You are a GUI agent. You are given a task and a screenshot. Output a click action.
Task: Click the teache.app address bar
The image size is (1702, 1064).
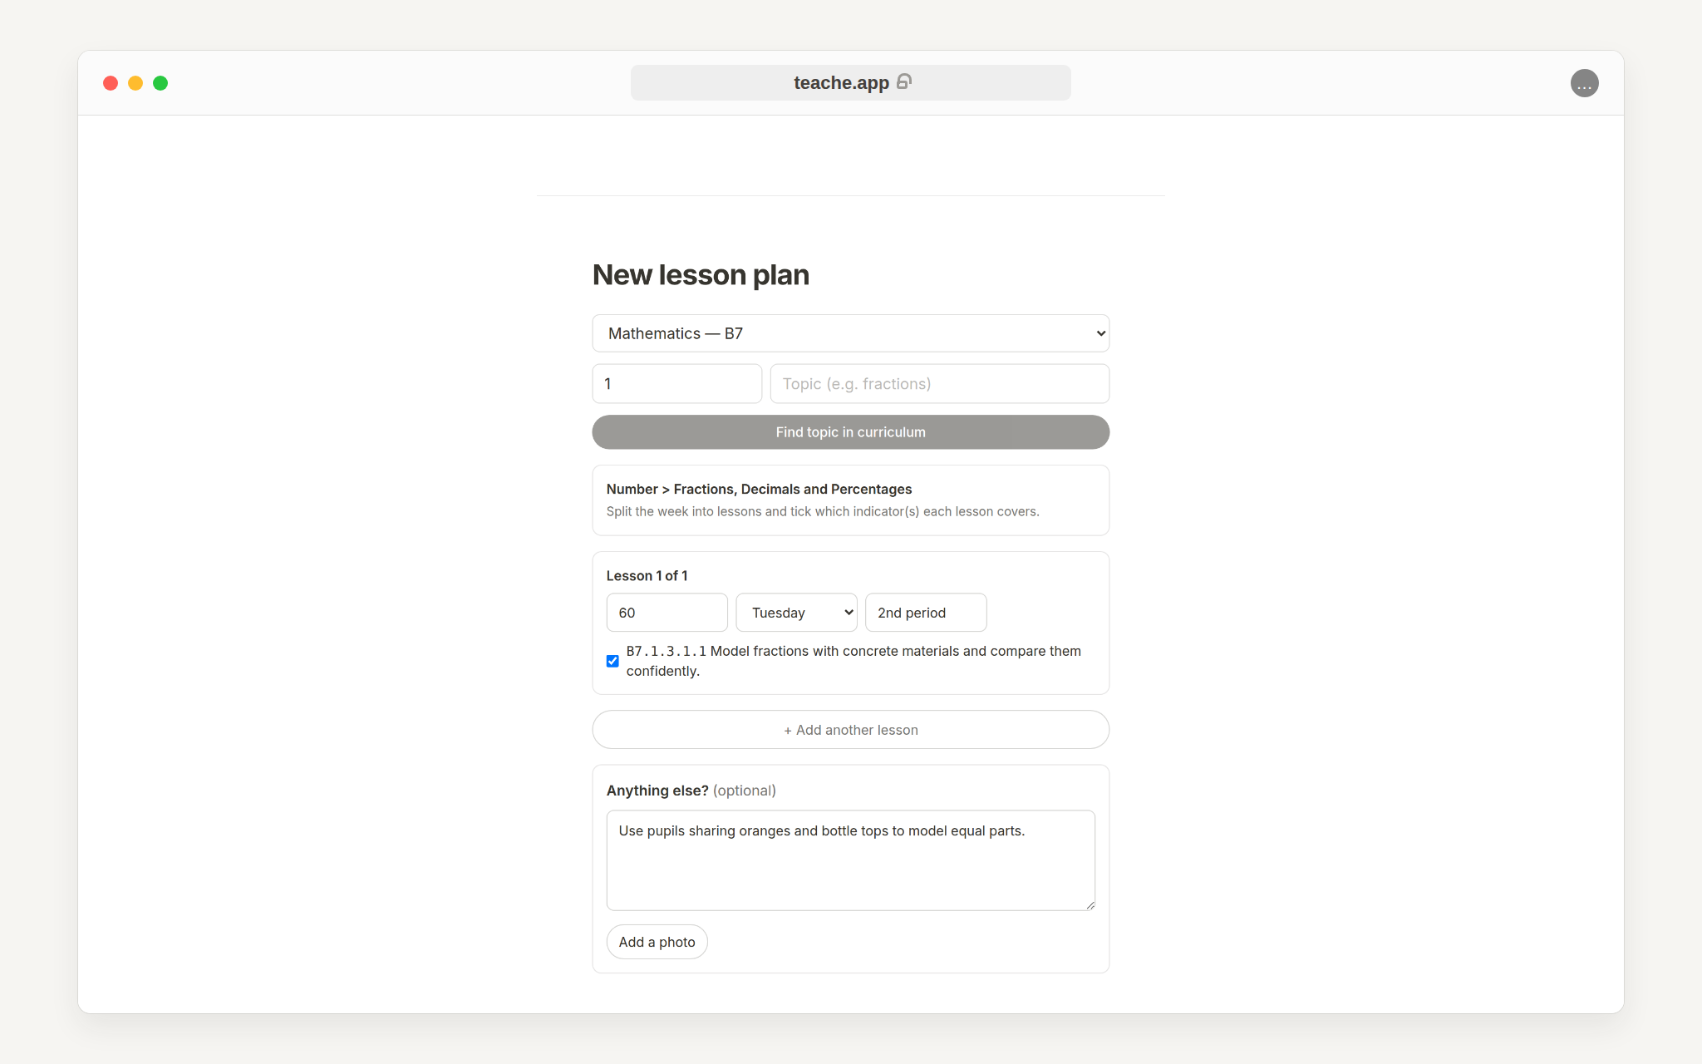(x=850, y=83)
